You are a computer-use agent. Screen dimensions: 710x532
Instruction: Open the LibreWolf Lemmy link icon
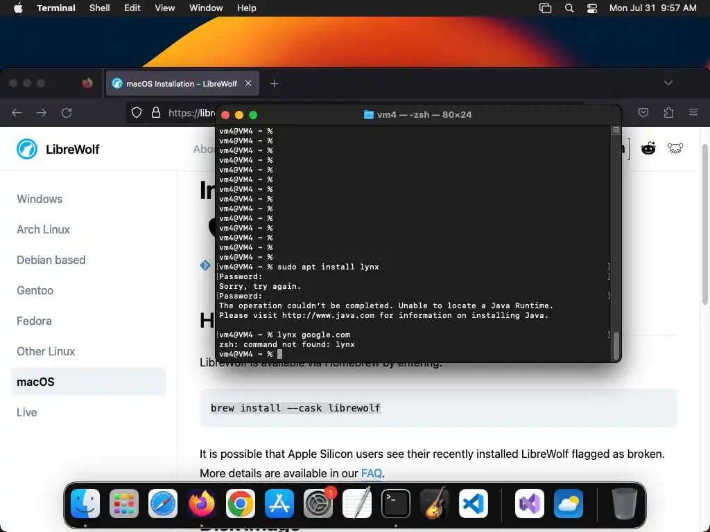tap(675, 148)
